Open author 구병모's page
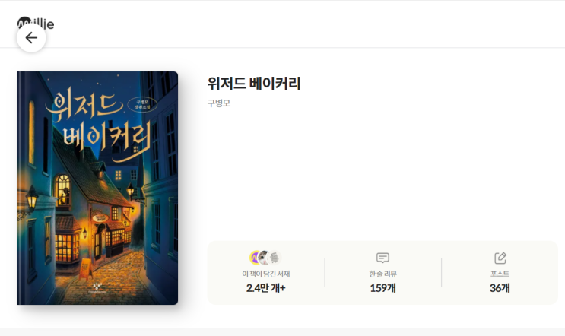Image resolution: width=565 pixels, height=336 pixels. click(219, 103)
